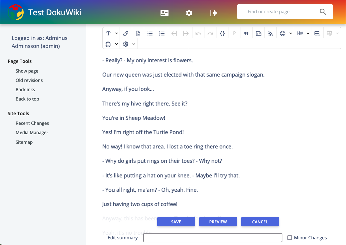Click text "There's my hive right there. See it?"
Screen dimensions: 346x245
(x=145, y=104)
